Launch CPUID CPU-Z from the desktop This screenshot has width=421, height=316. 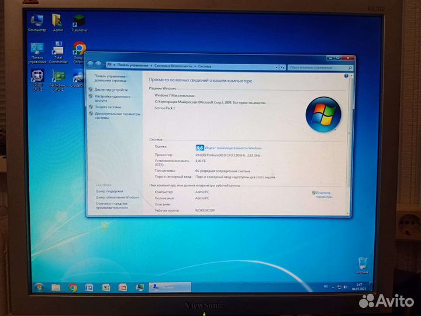pos(37,80)
